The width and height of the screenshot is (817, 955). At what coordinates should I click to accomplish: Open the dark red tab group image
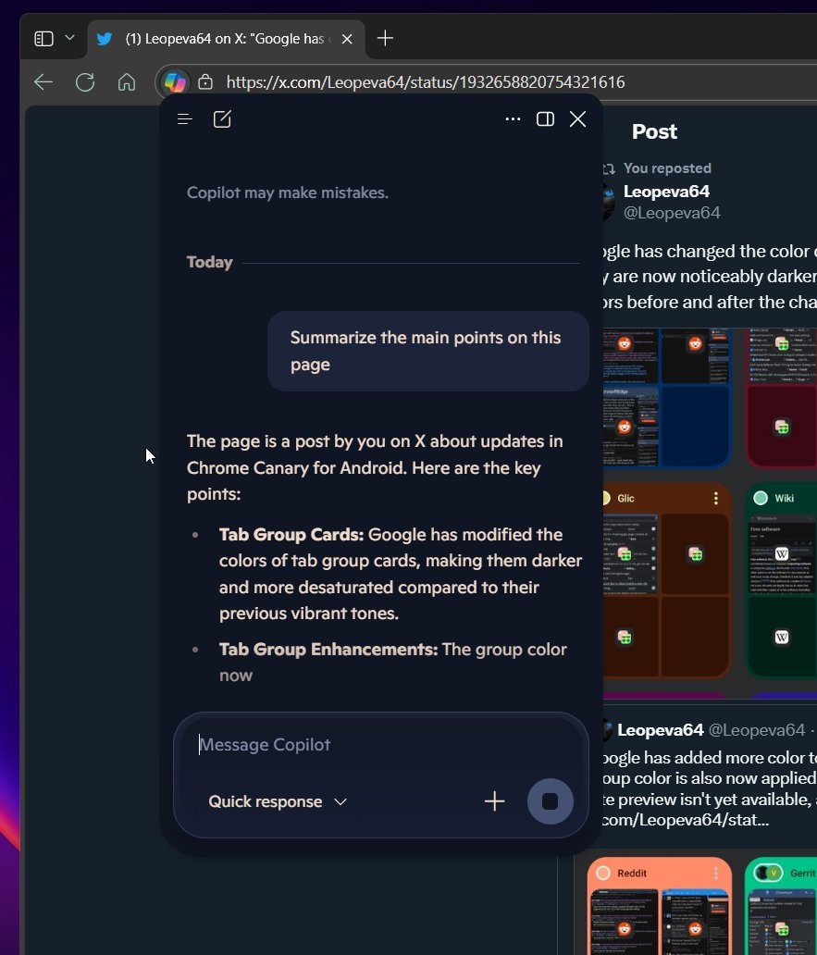click(x=781, y=398)
